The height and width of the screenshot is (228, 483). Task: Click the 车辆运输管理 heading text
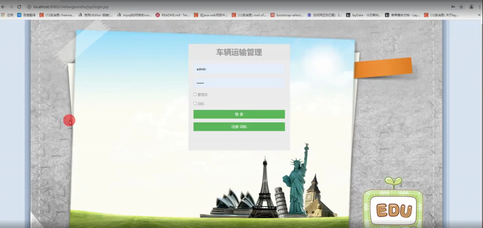(239, 53)
